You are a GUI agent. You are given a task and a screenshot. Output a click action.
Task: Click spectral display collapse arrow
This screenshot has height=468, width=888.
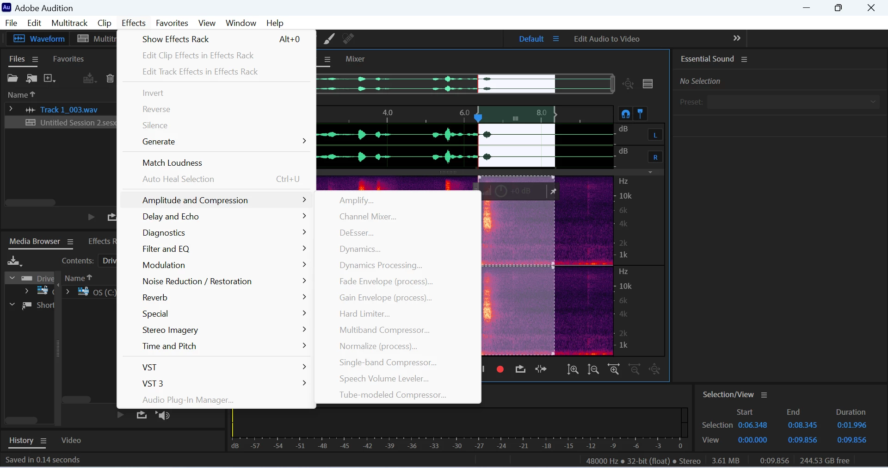651,173
